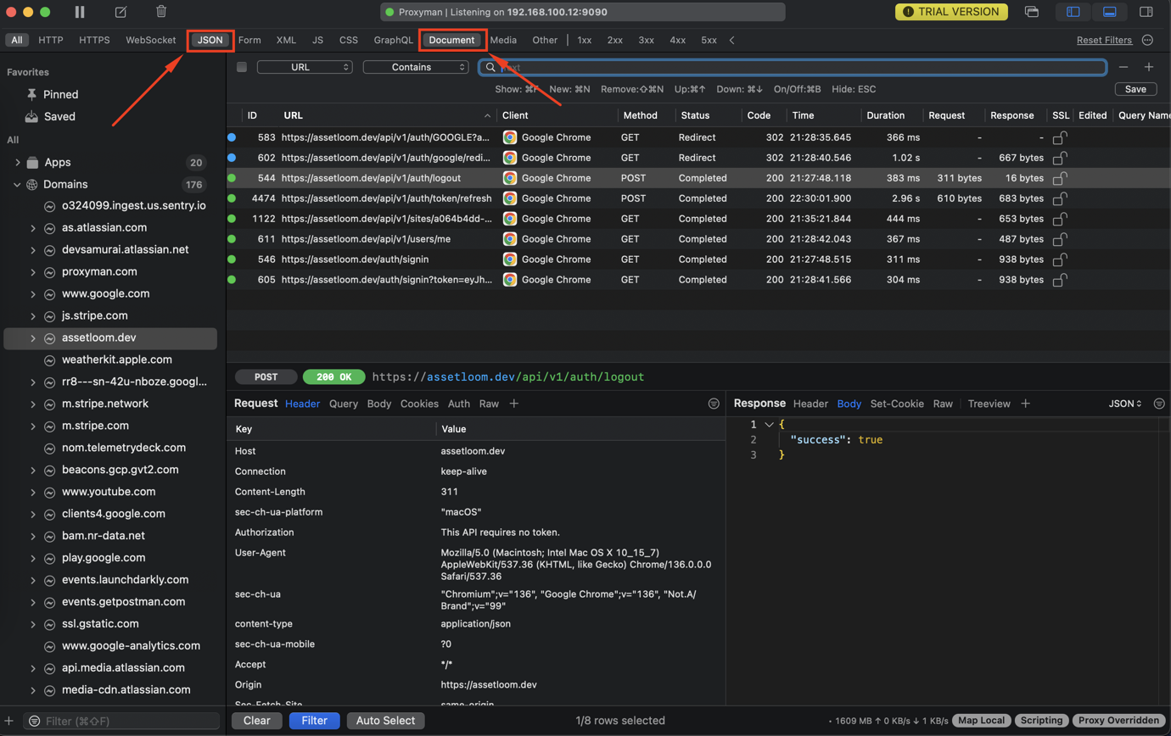The width and height of the screenshot is (1171, 736).
Task: Click the sidebar Filter input field
Action: point(123,721)
